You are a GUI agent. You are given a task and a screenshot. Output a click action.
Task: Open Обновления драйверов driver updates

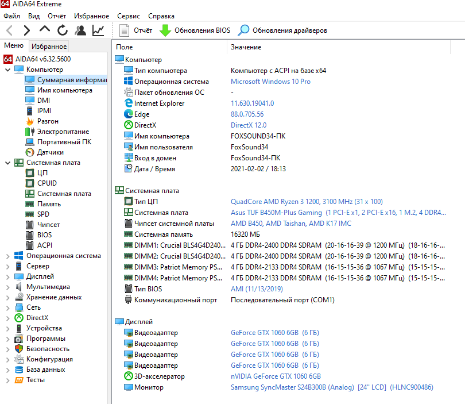[x=282, y=30]
